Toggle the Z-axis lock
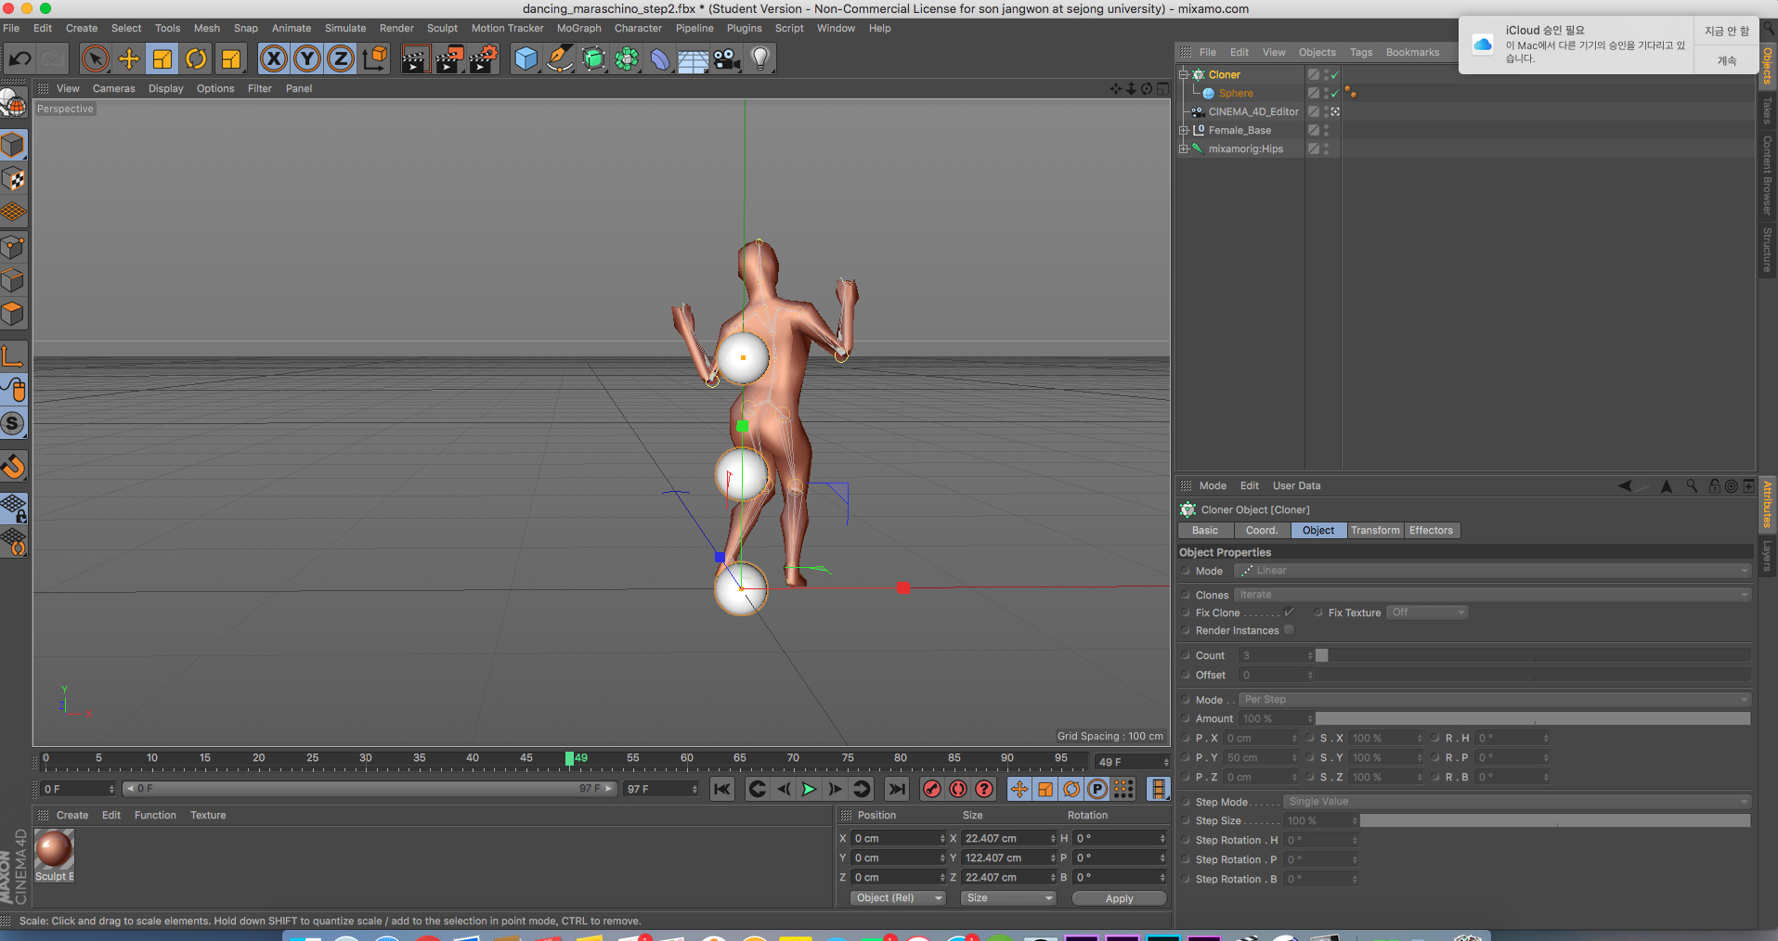 coord(341,59)
